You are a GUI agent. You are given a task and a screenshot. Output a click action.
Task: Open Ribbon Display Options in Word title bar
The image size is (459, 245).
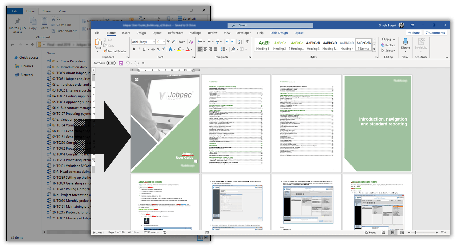coord(412,25)
